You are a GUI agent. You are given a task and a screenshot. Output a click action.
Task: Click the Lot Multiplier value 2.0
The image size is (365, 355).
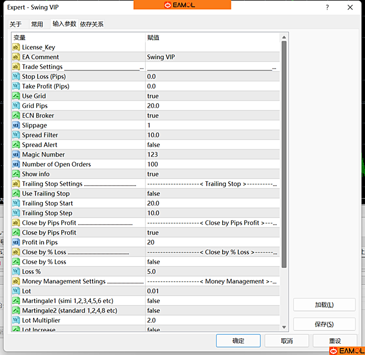coord(151,320)
